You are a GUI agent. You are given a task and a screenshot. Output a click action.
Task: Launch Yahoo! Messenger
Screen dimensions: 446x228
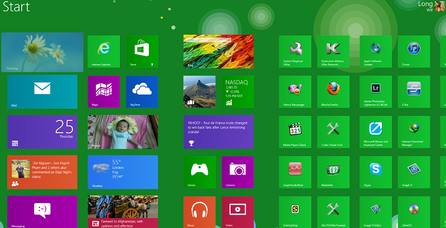(295, 91)
